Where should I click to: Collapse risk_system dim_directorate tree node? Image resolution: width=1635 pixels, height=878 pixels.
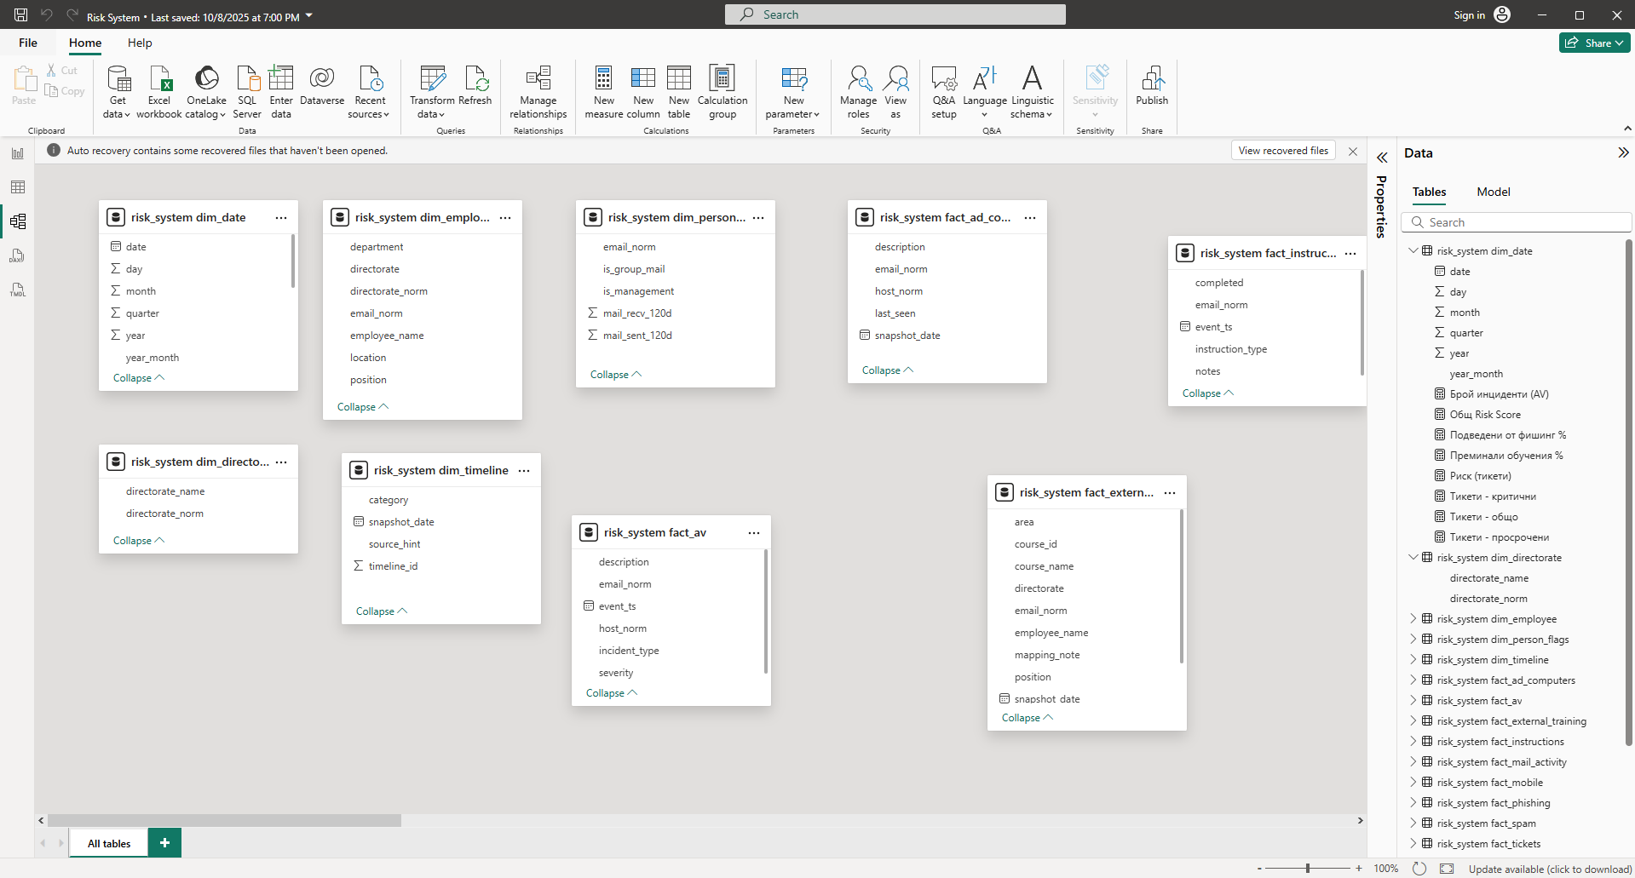(x=1413, y=558)
